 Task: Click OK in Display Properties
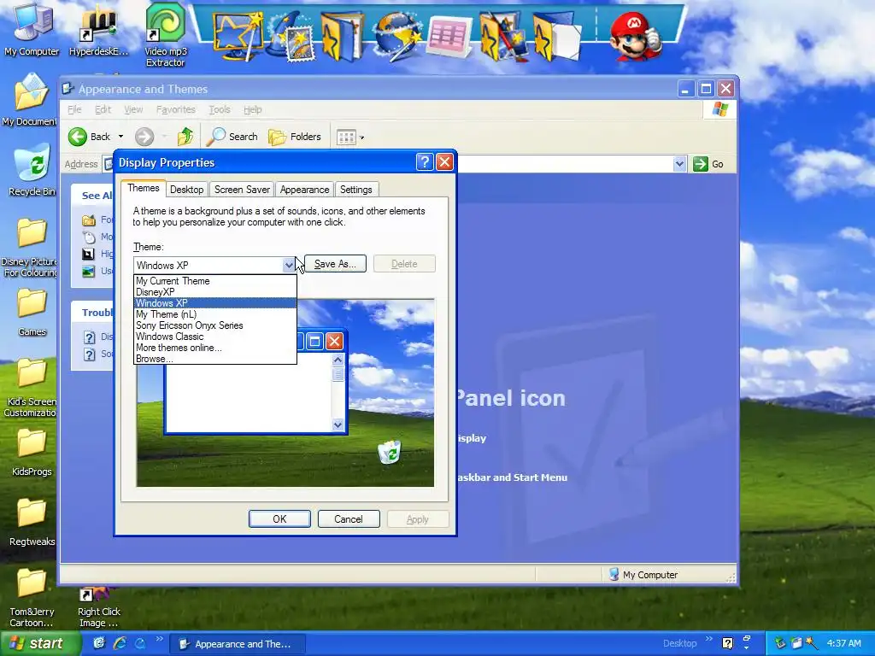279,519
